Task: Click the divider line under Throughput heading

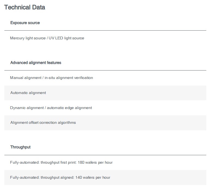Action: coord(105,155)
